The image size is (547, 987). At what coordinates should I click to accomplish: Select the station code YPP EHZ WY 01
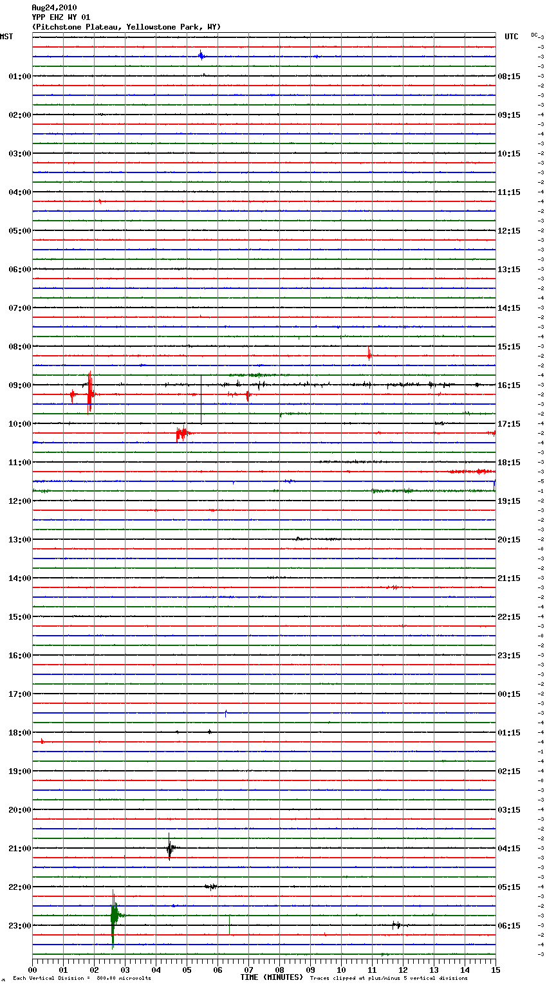pos(61,17)
